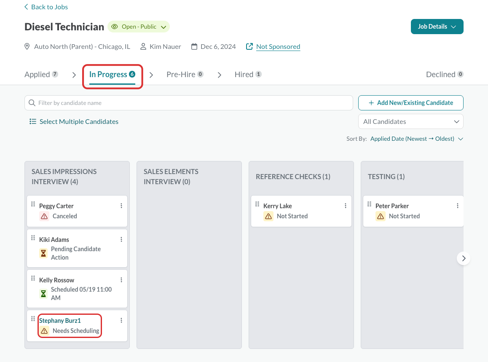Click drag handle on Kiki Adams card

tap(33, 238)
